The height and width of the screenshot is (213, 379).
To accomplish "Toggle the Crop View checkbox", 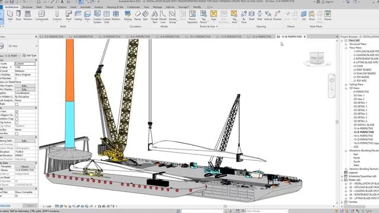I will pos(17,112).
